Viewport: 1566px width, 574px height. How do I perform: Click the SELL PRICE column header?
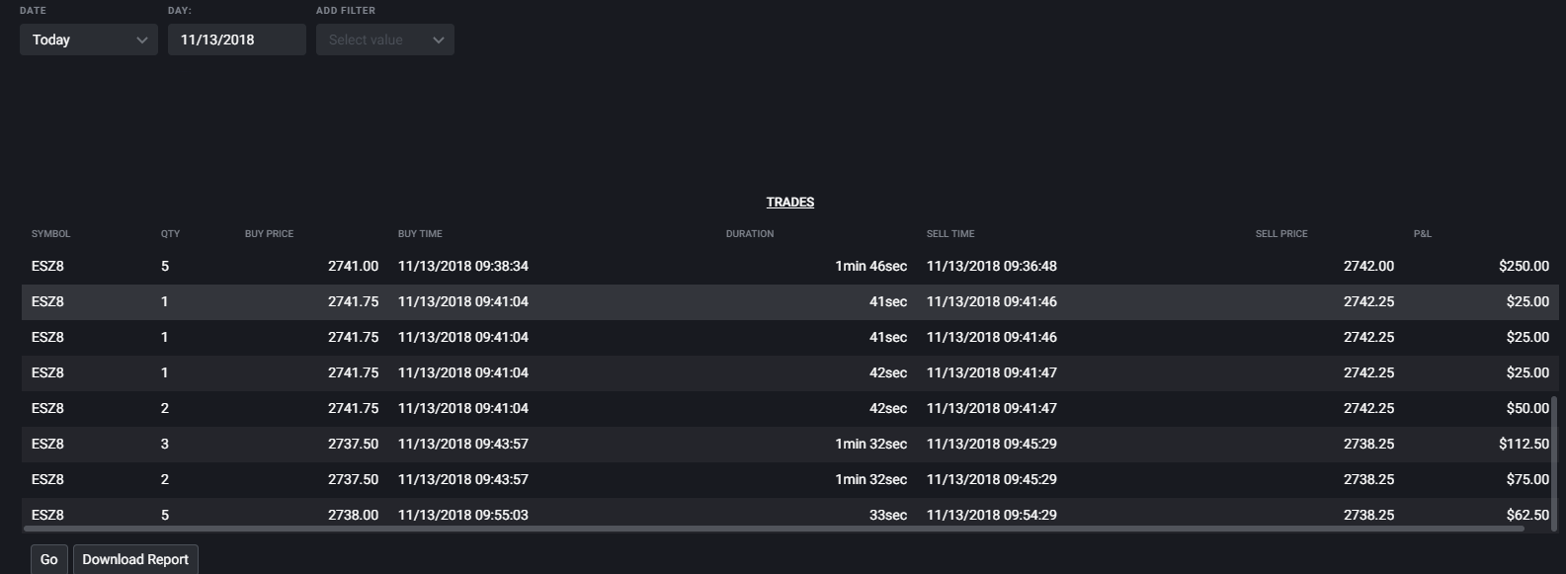pos(1281,234)
